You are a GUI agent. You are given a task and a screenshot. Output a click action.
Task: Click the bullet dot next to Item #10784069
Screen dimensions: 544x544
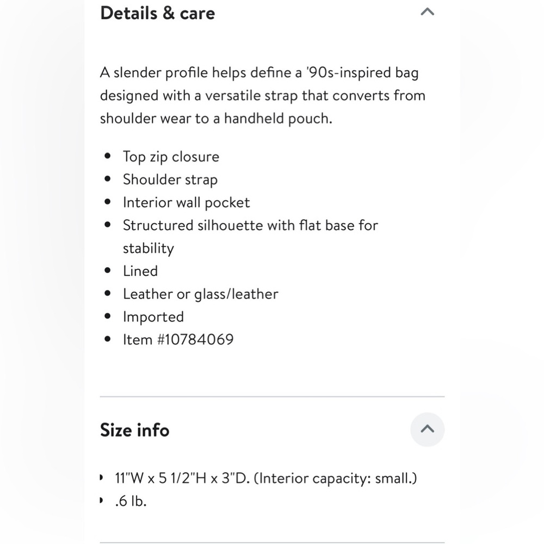[108, 339]
